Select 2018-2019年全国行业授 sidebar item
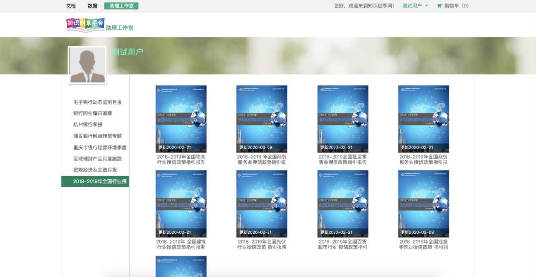The image size is (536, 277). 100,182
